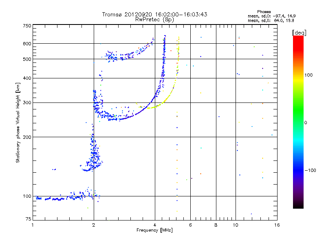The width and height of the screenshot is (326, 245).
Task: Click the colorbar '0' tick label
Action: [306, 122]
